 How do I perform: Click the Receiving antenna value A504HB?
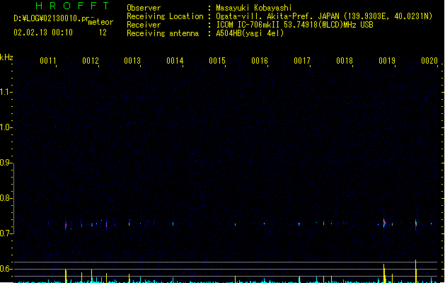[x=229, y=33]
